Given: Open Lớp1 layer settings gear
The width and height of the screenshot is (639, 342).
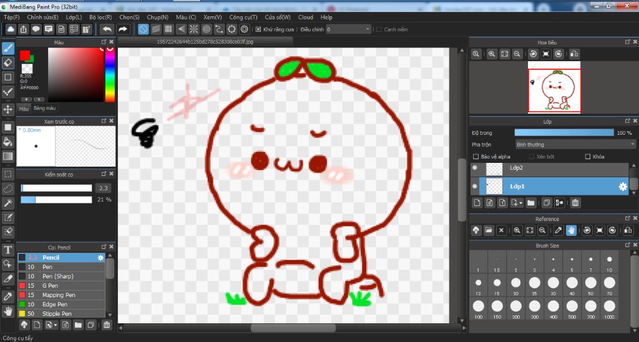Looking at the screenshot, I should 623,186.
